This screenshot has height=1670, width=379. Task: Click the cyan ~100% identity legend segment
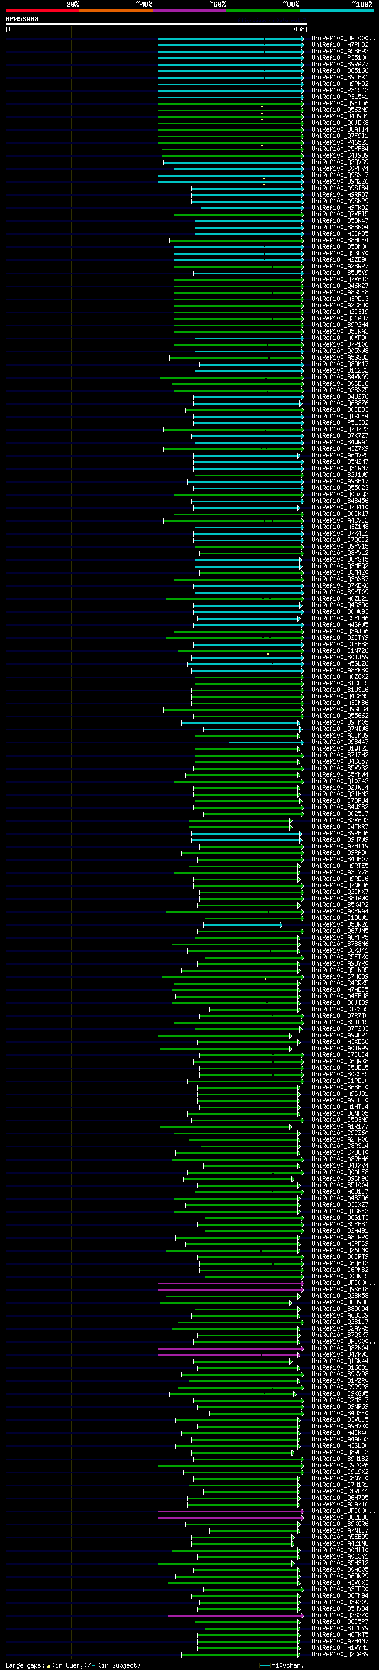tap(337, 11)
